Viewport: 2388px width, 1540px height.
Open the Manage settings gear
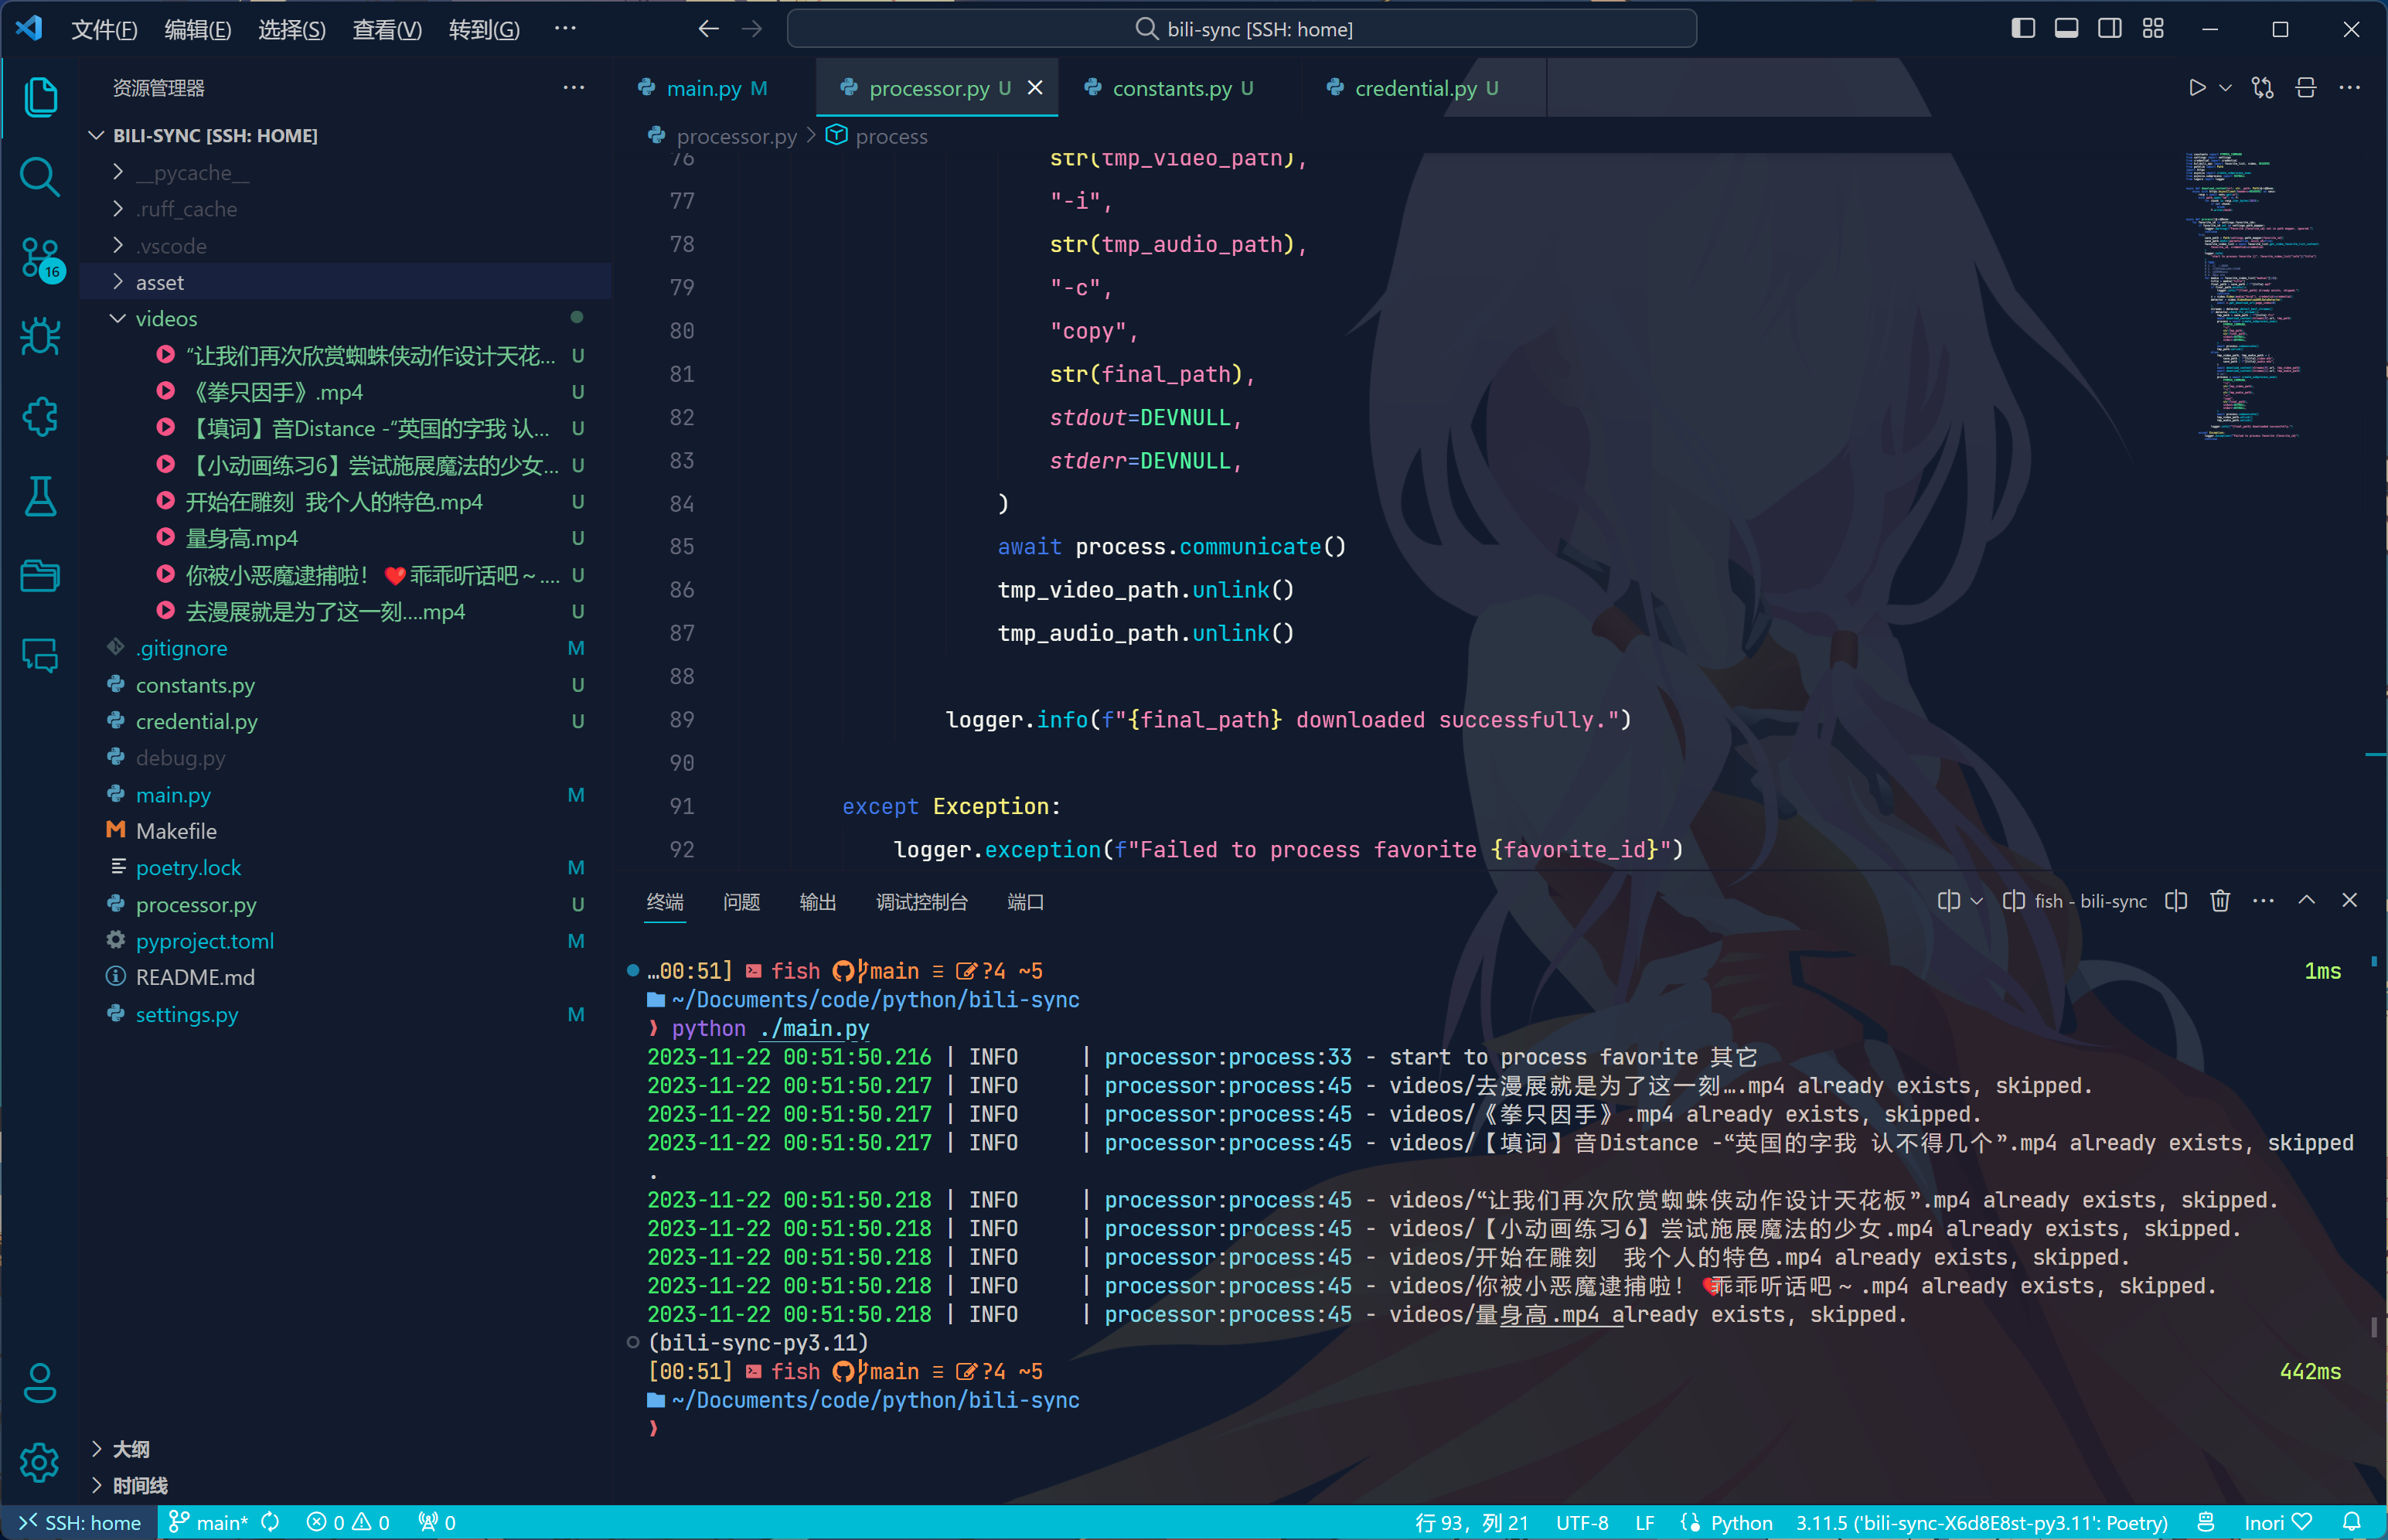(40, 1463)
